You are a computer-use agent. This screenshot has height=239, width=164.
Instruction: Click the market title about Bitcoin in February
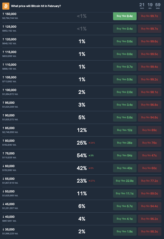[36, 6]
